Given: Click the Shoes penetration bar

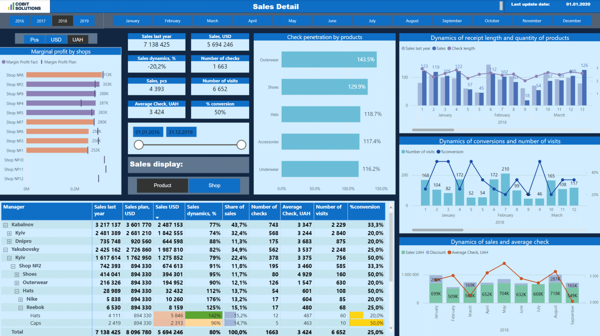Looking at the screenshot, I should pos(325,87).
